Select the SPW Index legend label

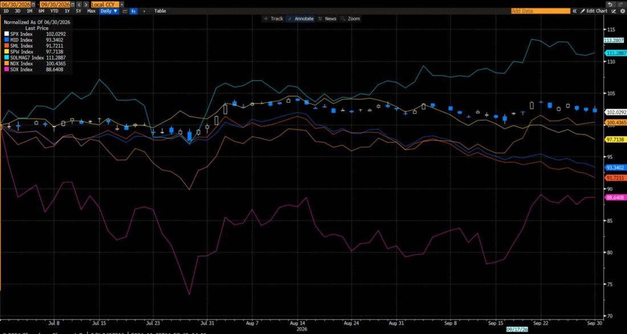coord(22,52)
